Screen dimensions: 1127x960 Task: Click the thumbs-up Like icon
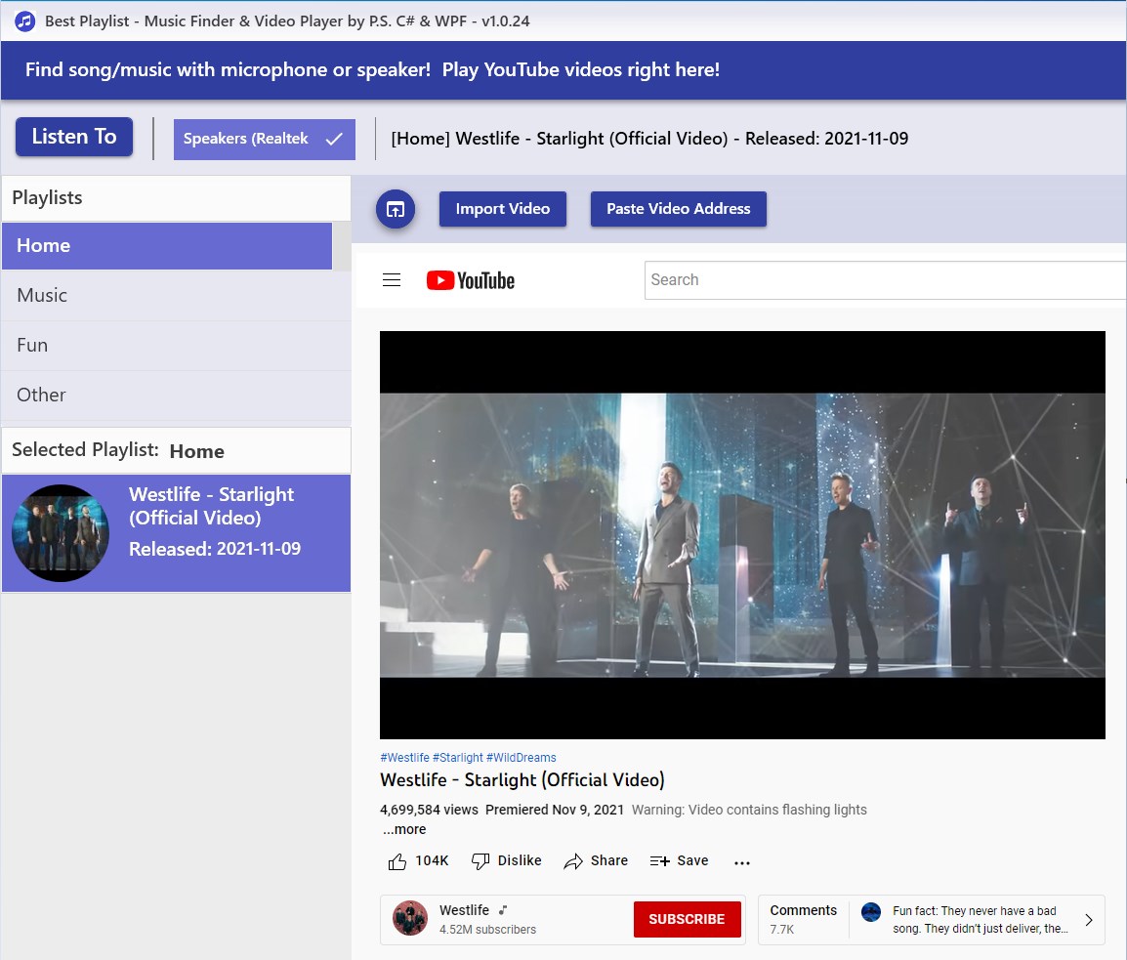point(397,860)
